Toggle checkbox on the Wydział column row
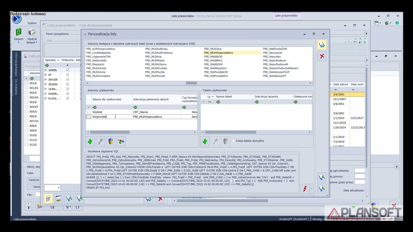Image resolution: width=413 pixels, height=232 pixels. [89, 112]
